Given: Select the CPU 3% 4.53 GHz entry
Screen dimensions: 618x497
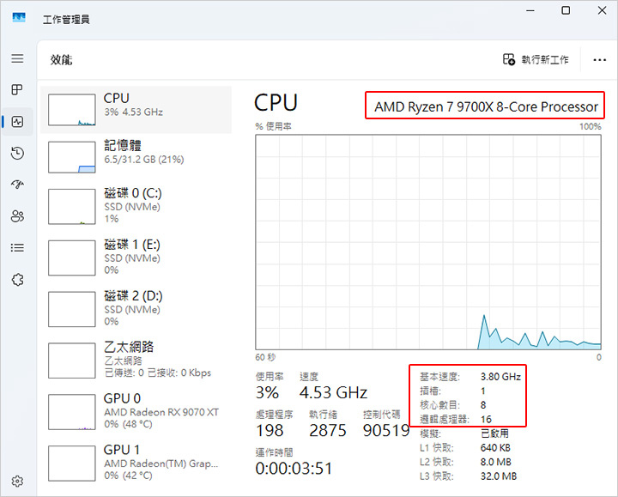Looking at the screenshot, I should (136, 110).
